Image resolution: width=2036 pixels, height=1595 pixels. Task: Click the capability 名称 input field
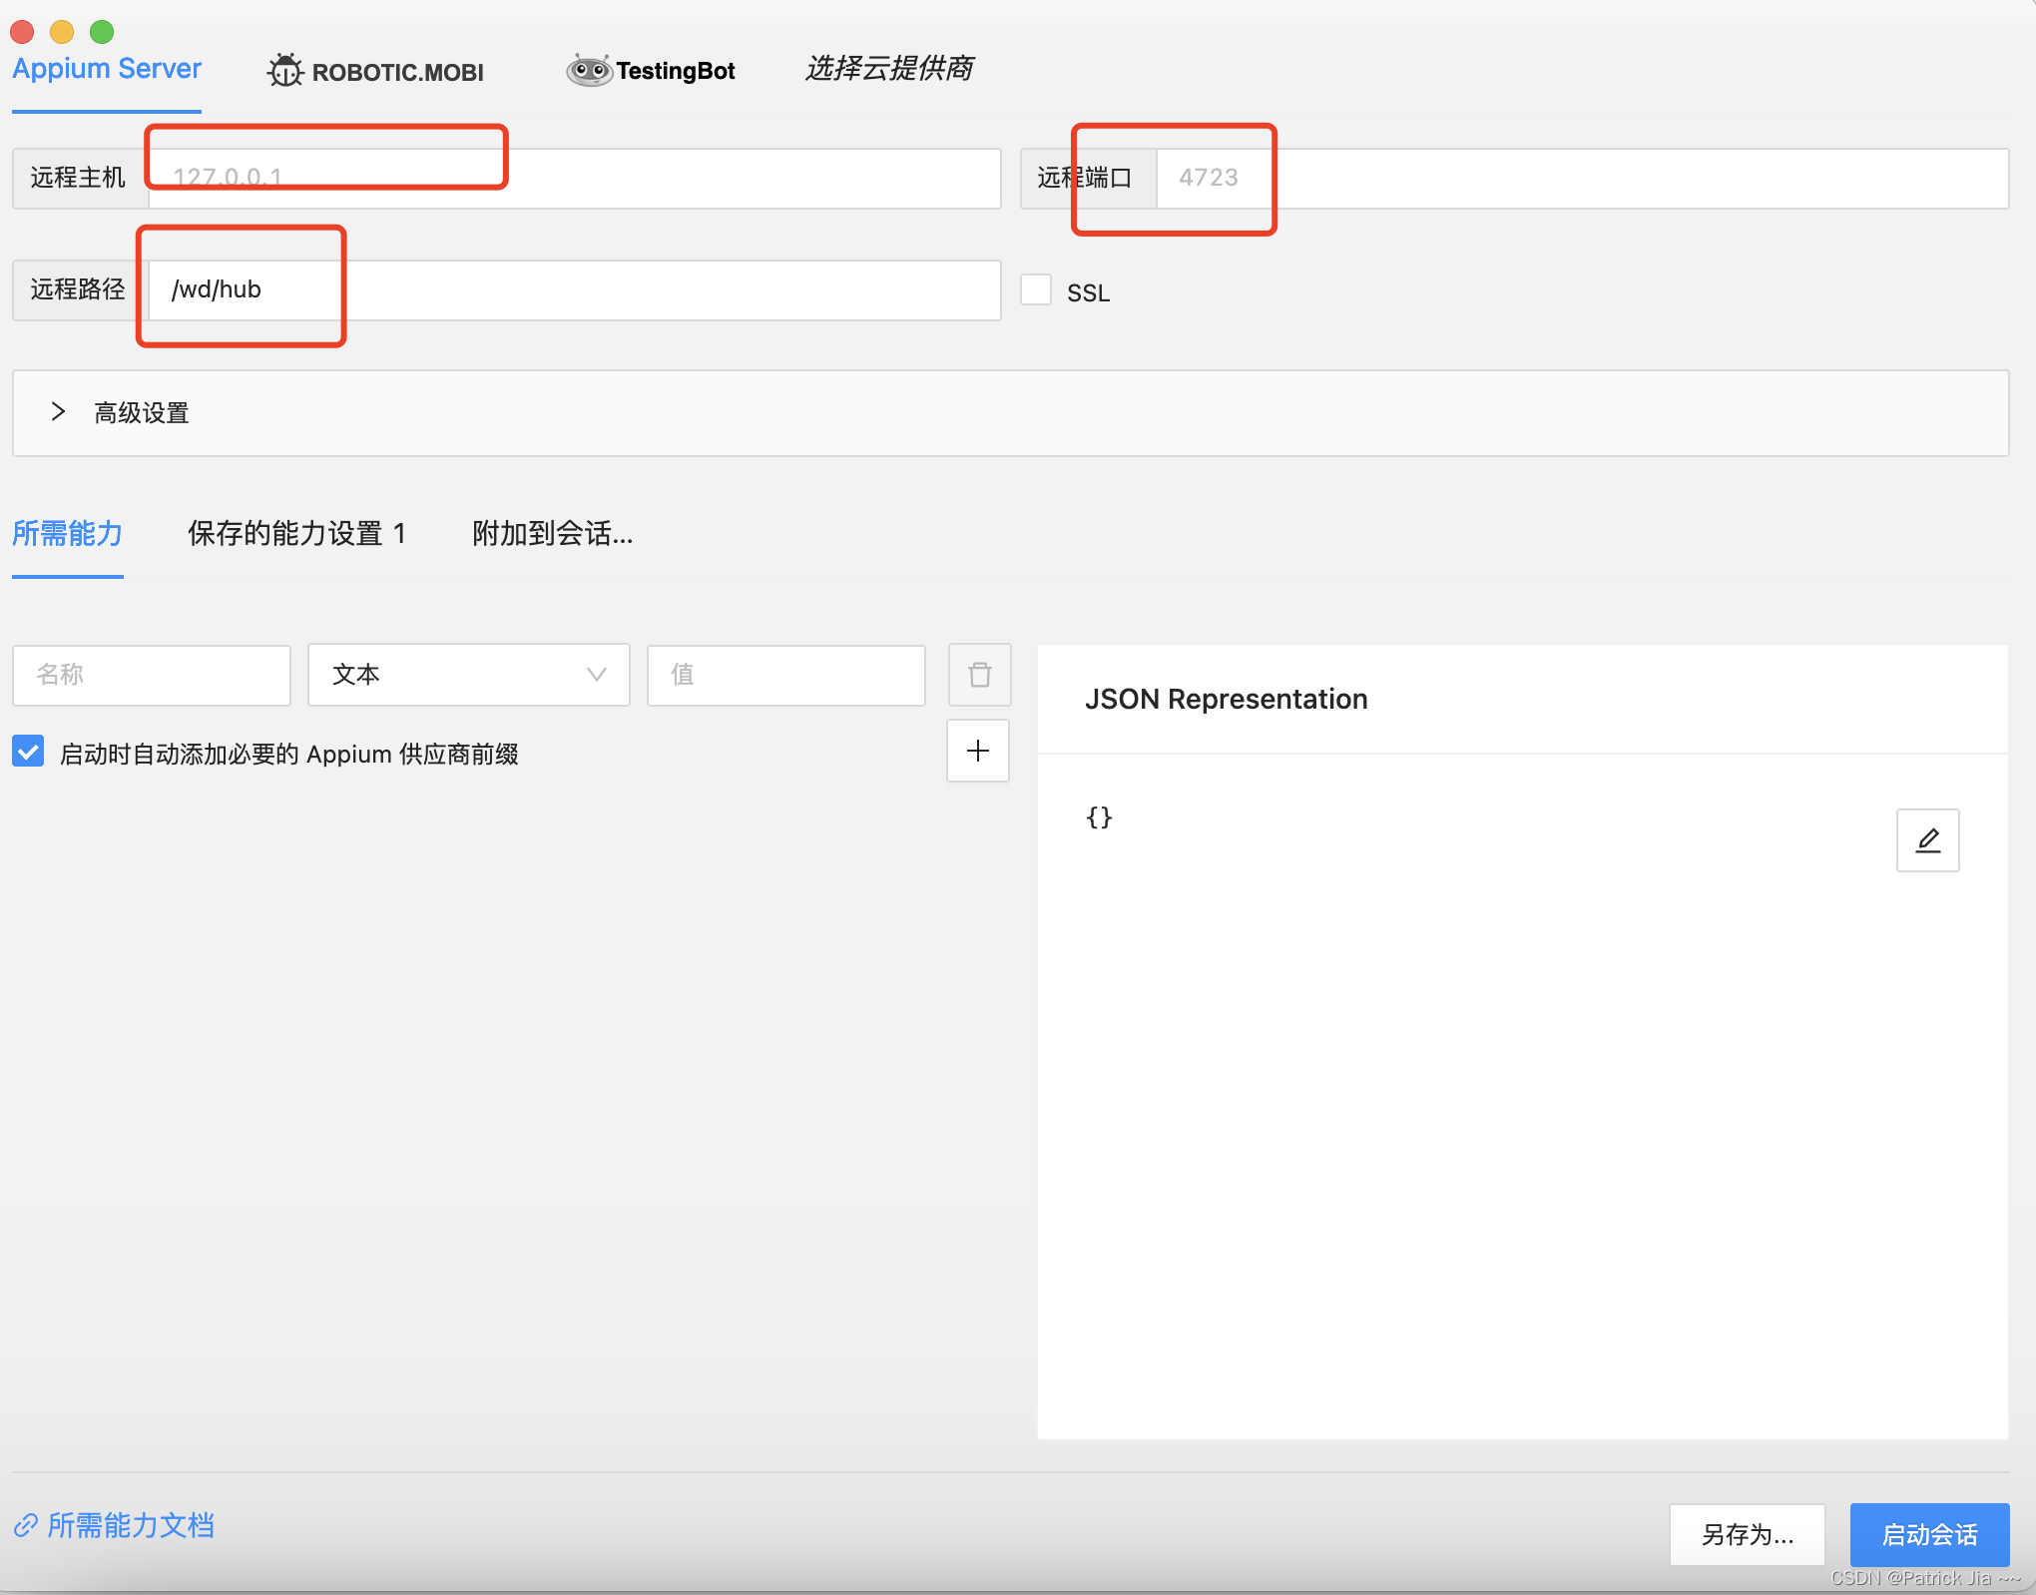pyautogui.click(x=152, y=675)
